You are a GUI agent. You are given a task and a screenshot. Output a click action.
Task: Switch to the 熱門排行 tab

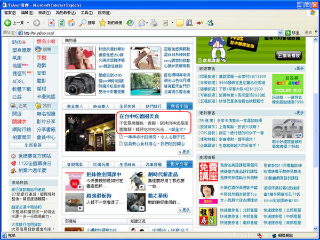[x=154, y=106]
